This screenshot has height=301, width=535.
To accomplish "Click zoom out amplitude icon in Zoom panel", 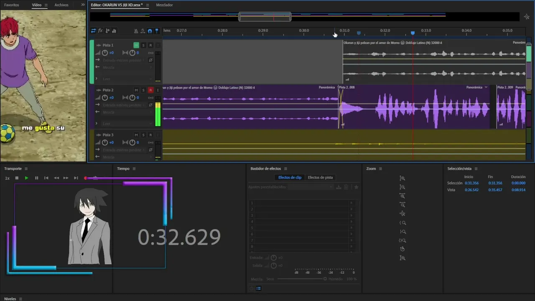I will [x=403, y=187].
